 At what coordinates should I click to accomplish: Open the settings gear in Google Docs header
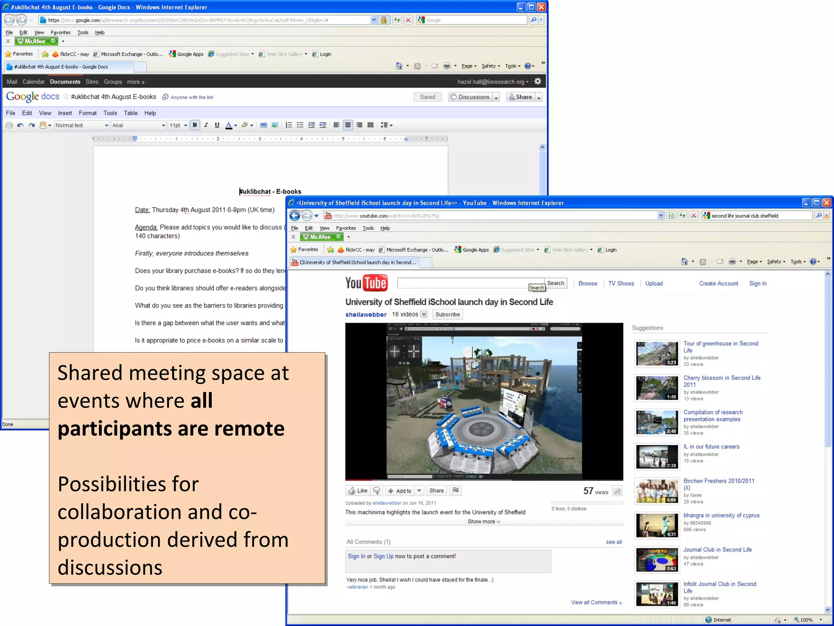point(538,81)
